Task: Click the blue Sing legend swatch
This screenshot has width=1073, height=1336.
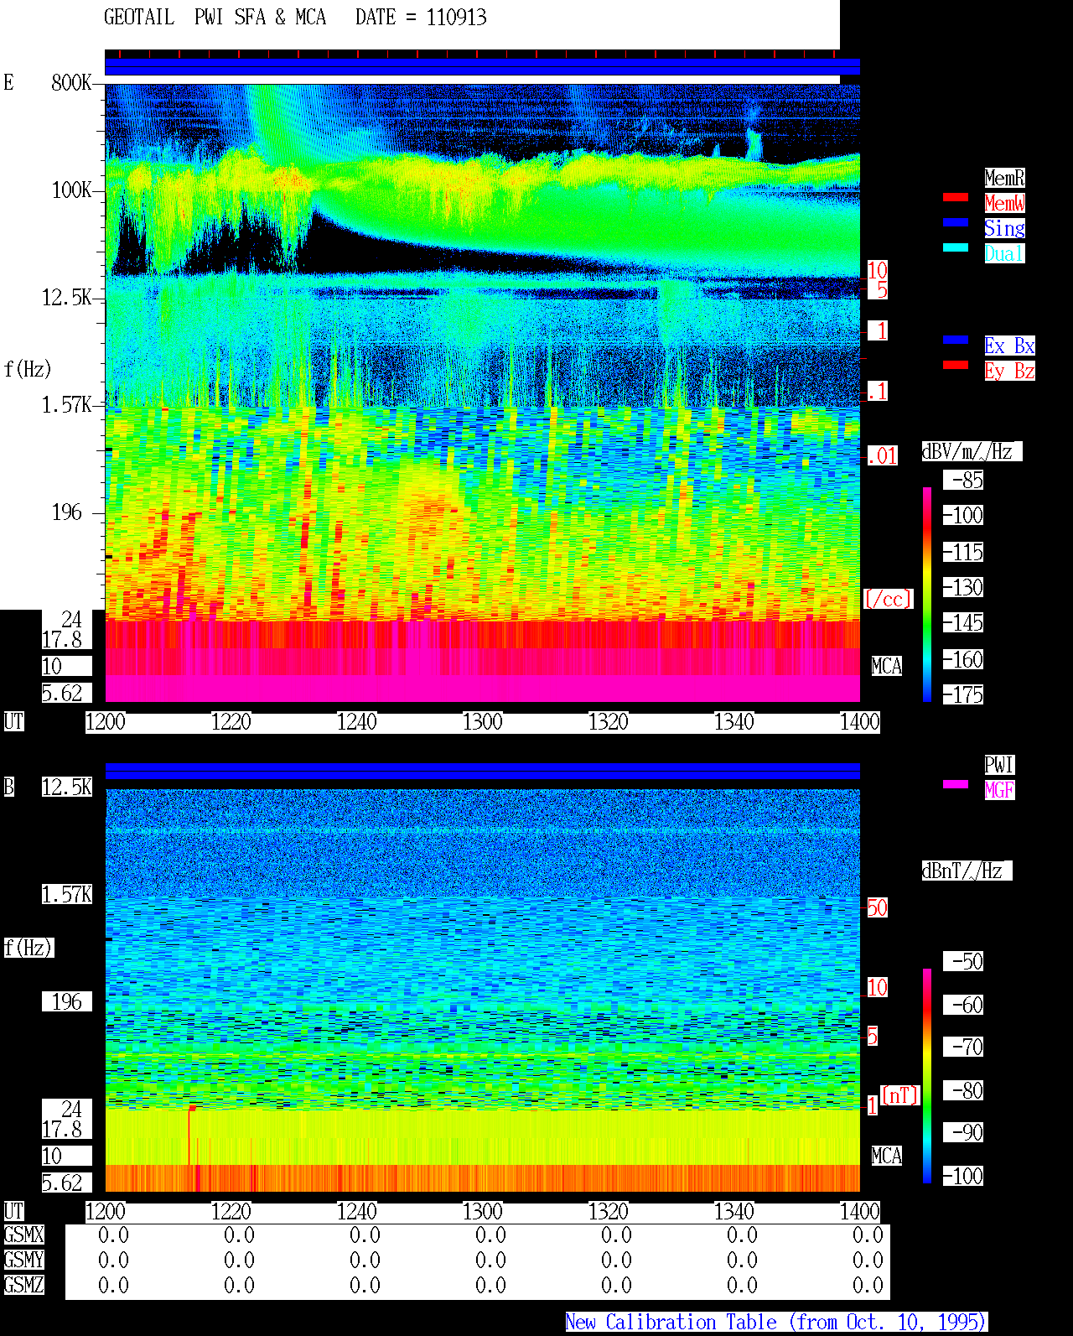Action: point(956,222)
